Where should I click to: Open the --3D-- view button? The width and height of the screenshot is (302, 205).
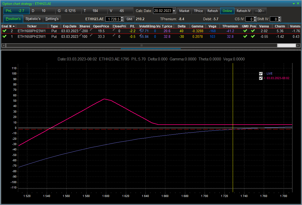tap(260, 11)
